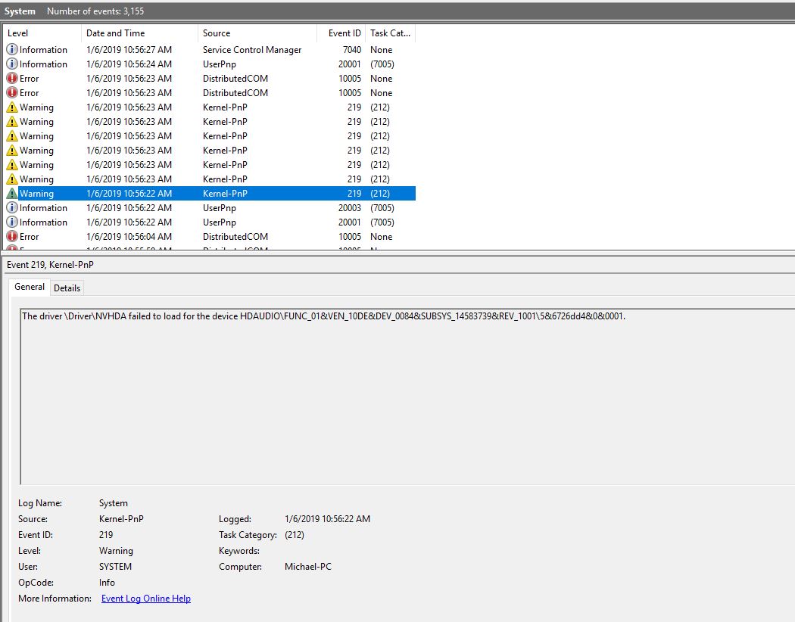Sort events by the Level column header

pos(42,33)
